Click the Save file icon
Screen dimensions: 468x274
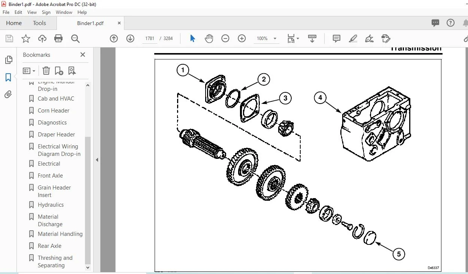pos(9,39)
